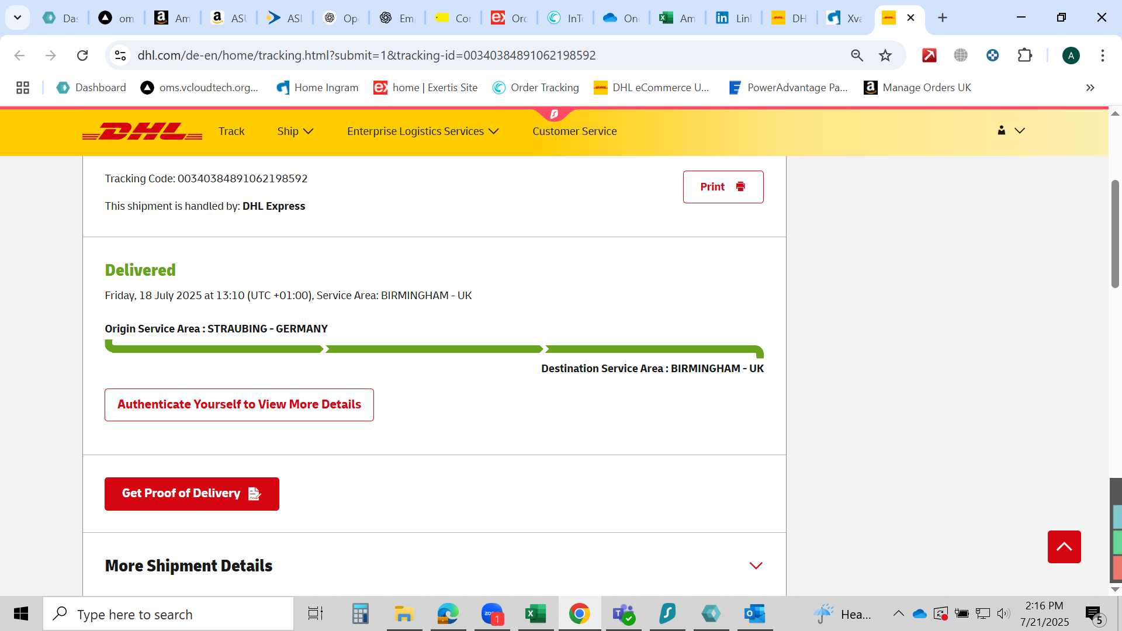Bookmark this page with the star icon

(x=885, y=56)
